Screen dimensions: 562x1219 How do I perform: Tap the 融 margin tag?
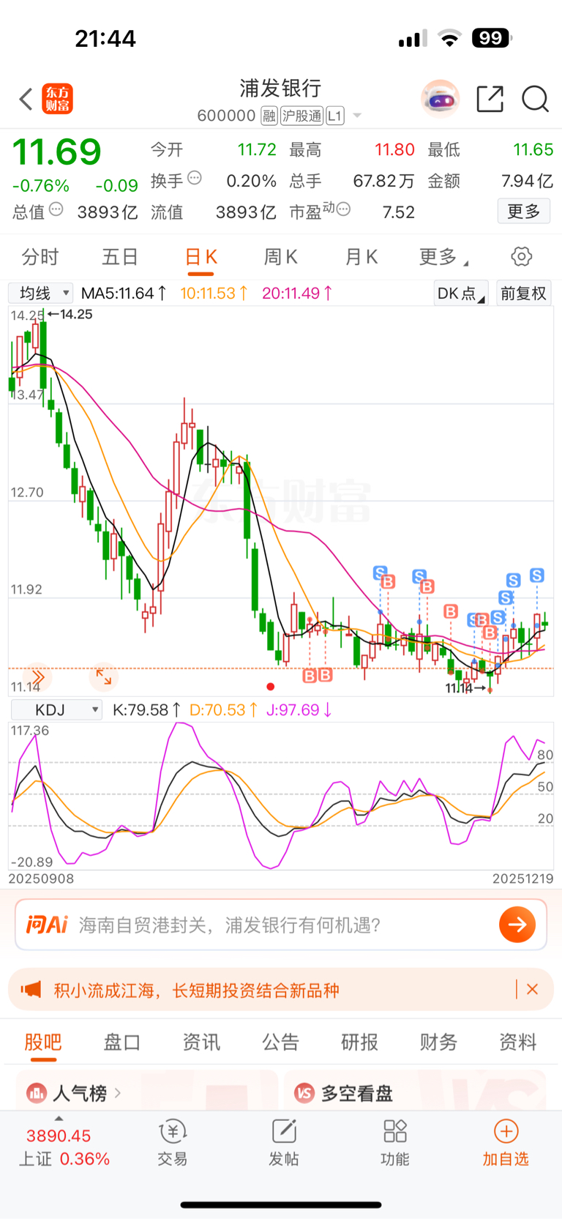click(269, 116)
